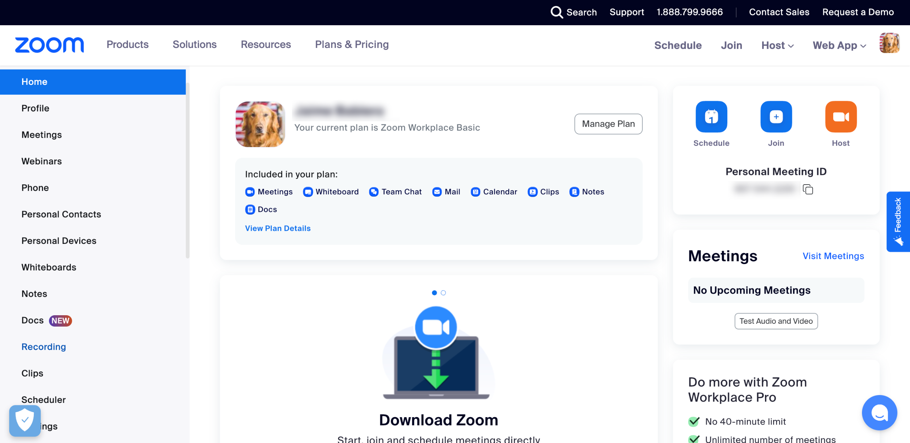
Task: Click the Zoom logo
Action: pyautogui.click(x=49, y=45)
